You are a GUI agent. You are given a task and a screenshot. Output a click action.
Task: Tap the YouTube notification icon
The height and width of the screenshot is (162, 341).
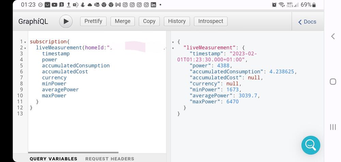pos(54,5)
